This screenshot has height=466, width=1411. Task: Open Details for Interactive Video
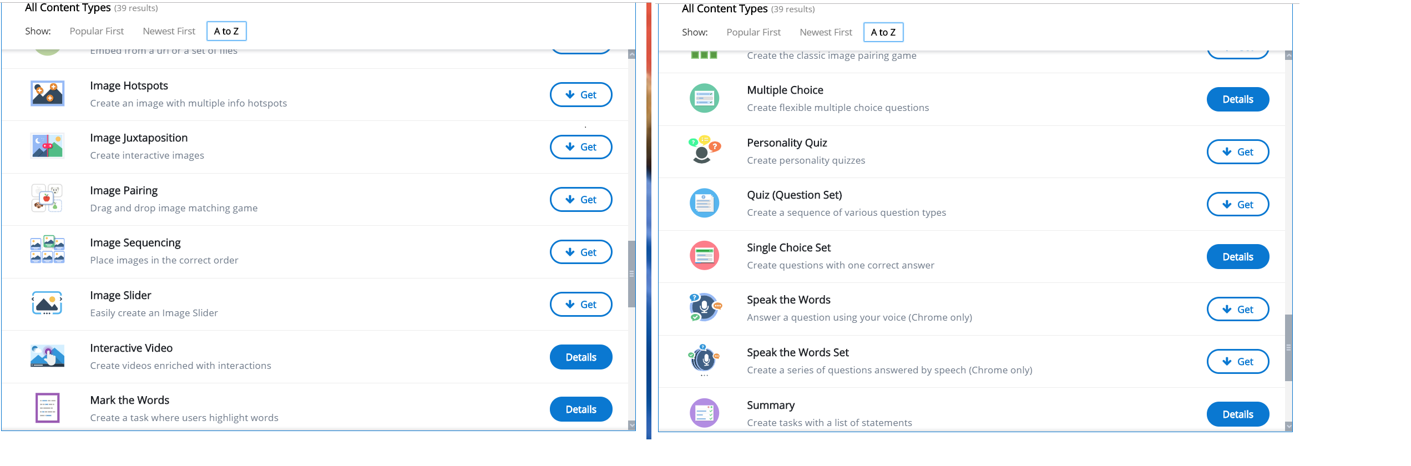click(x=581, y=357)
